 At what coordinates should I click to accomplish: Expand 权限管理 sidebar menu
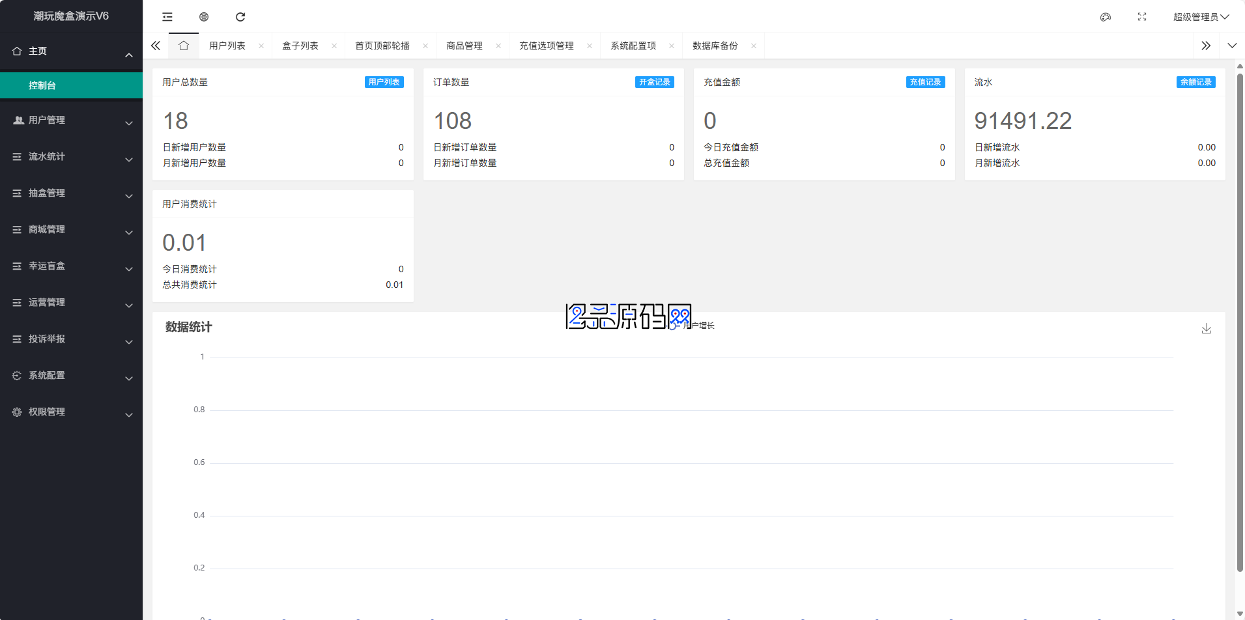click(71, 412)
